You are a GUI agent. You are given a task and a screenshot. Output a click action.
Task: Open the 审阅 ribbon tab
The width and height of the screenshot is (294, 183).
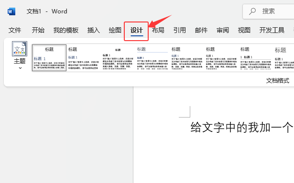(x=223, y=30)
